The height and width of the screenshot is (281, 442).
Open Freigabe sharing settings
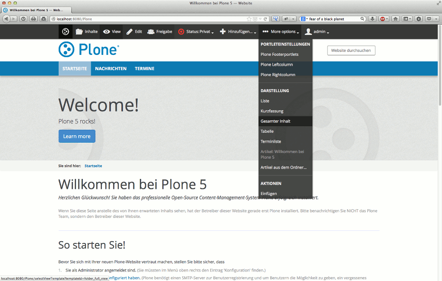[x=160, y=32]
